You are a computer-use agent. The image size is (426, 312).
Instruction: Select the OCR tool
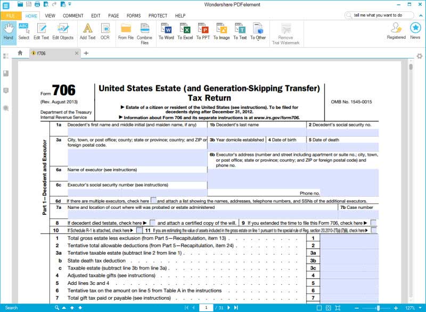(105, 32)
